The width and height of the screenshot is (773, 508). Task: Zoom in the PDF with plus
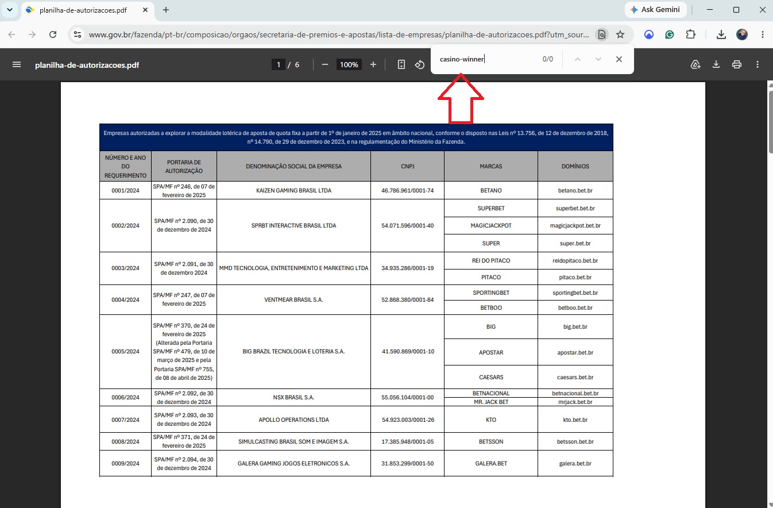tap(373, 64)
